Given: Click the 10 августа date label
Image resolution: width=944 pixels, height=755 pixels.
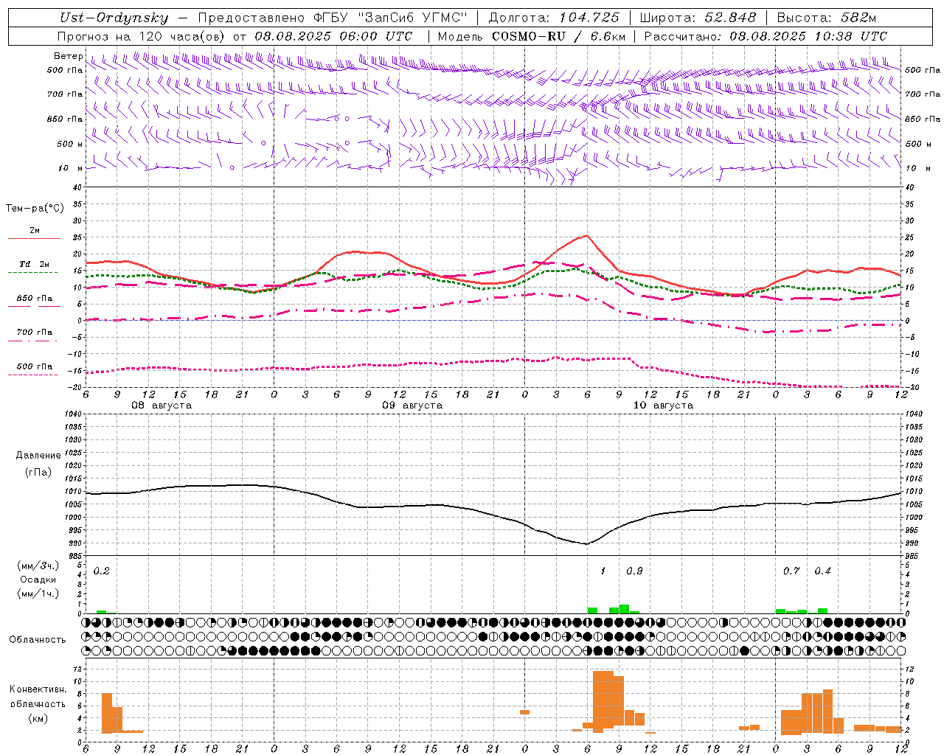Looking at the screenshot, I should pos(663,406).
